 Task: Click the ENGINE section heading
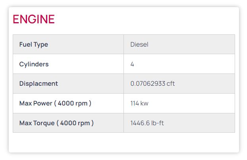34,19
